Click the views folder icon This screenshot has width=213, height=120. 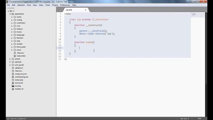click(15, 50)
